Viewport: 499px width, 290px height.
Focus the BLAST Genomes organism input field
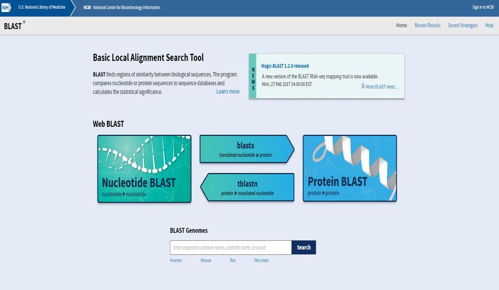click(x=230, y=248)
